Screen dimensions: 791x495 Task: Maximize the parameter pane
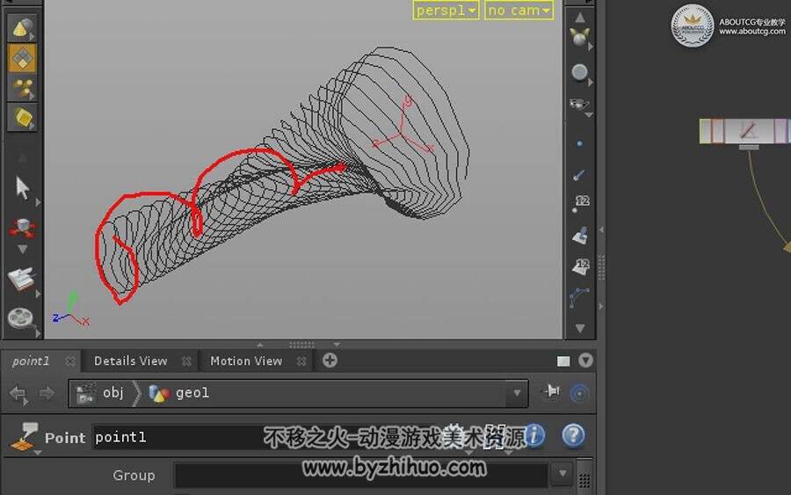pos(563,361)
